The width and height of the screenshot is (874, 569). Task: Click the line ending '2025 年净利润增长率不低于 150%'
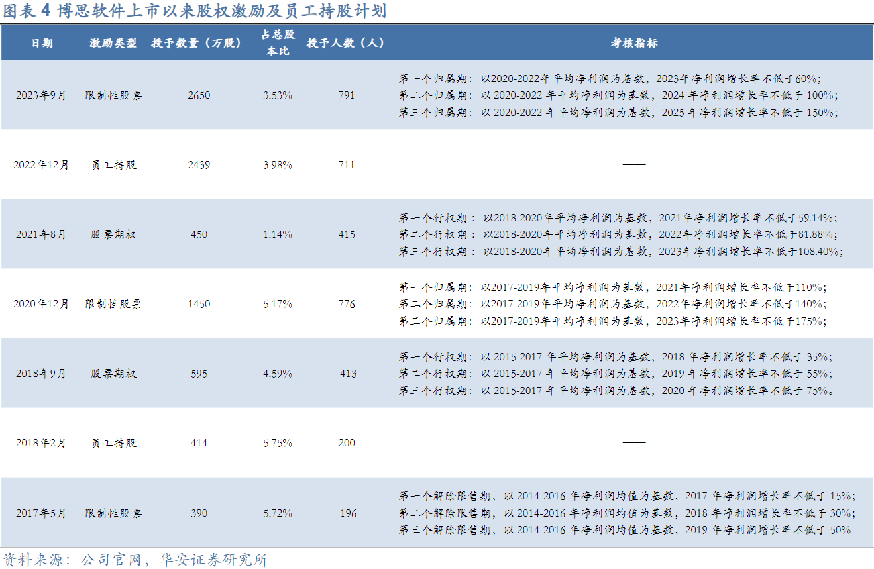[618, 113]
